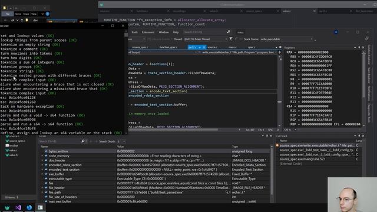Open the console window taskbar icon
The image size is (377, 212).
click(40, 207)
